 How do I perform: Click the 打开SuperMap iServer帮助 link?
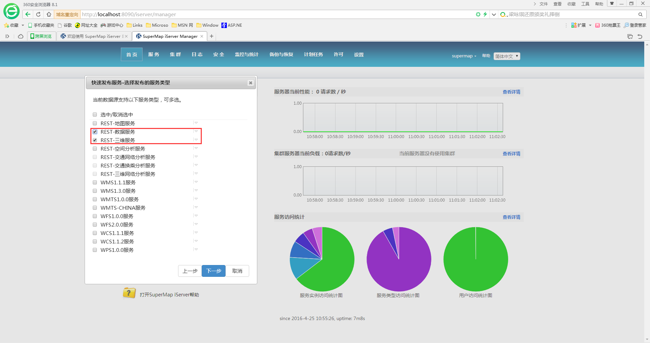[169, 295]
